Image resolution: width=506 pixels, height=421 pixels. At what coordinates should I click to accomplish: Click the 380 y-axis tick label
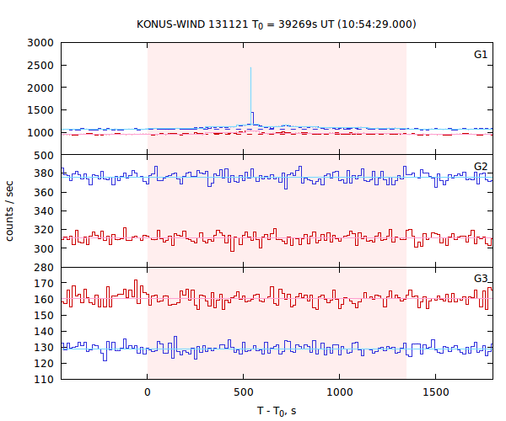[x=44, y=173]
